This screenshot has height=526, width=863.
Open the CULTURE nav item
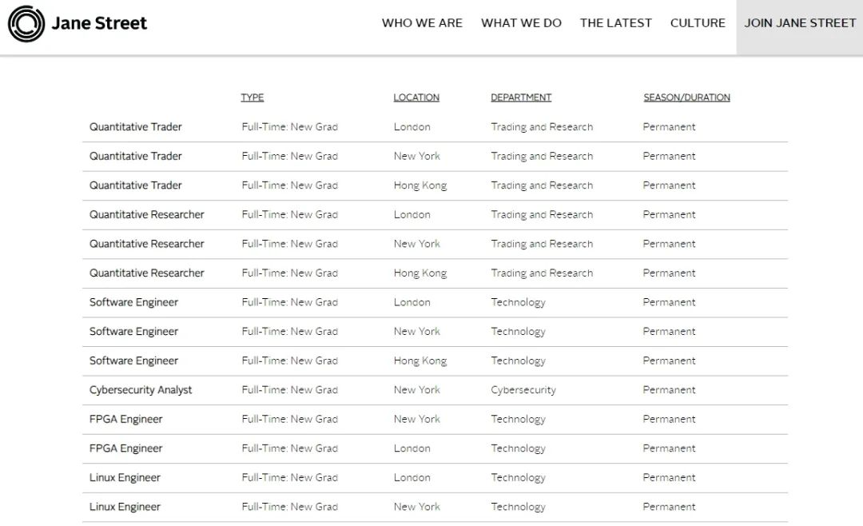(x=698, y=23)
